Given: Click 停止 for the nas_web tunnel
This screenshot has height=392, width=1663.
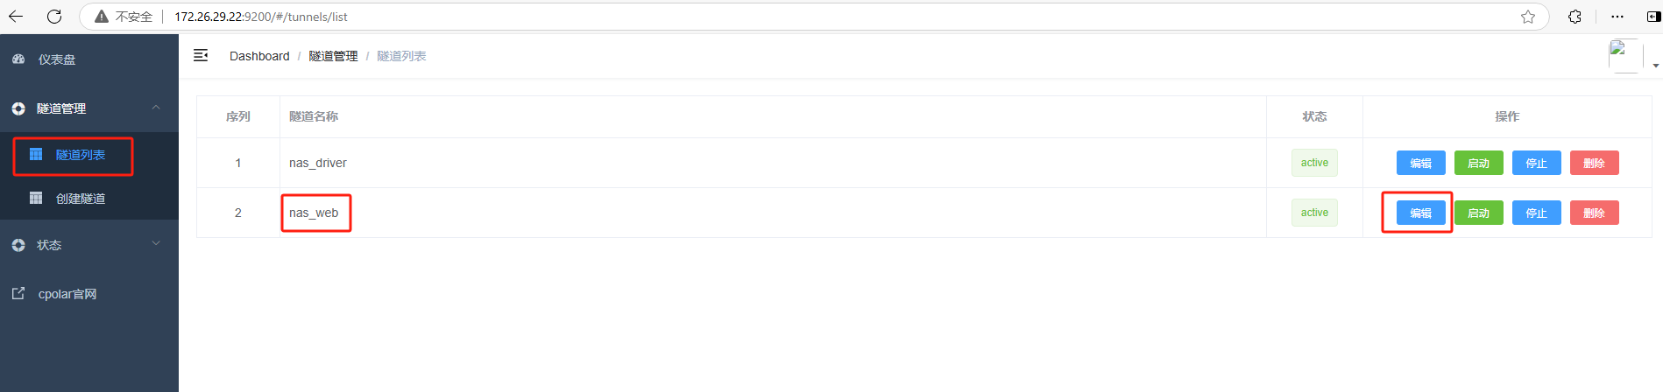Looking at the screenshot, I should coord(1536,213).
